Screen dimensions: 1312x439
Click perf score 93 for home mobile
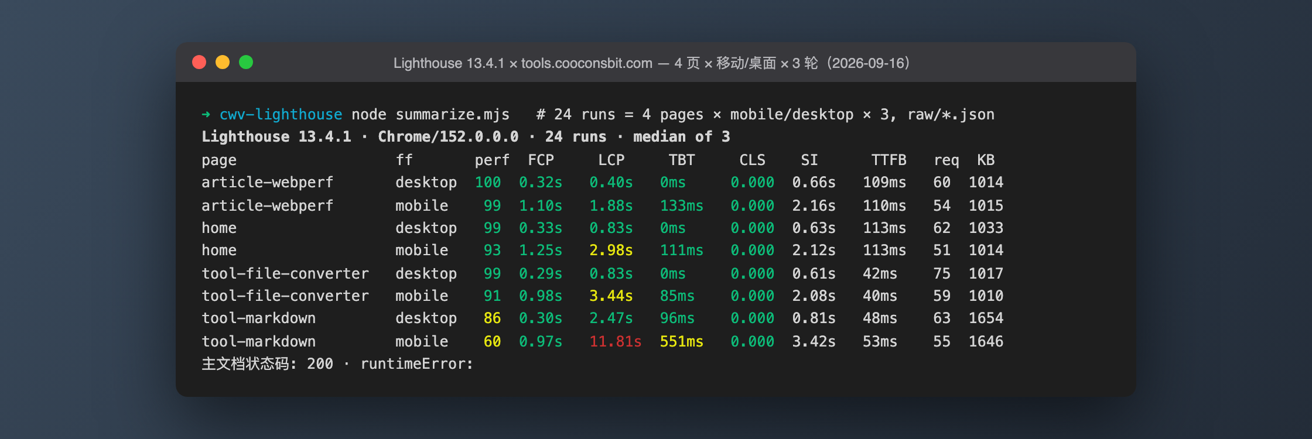(x=492, y=250)
